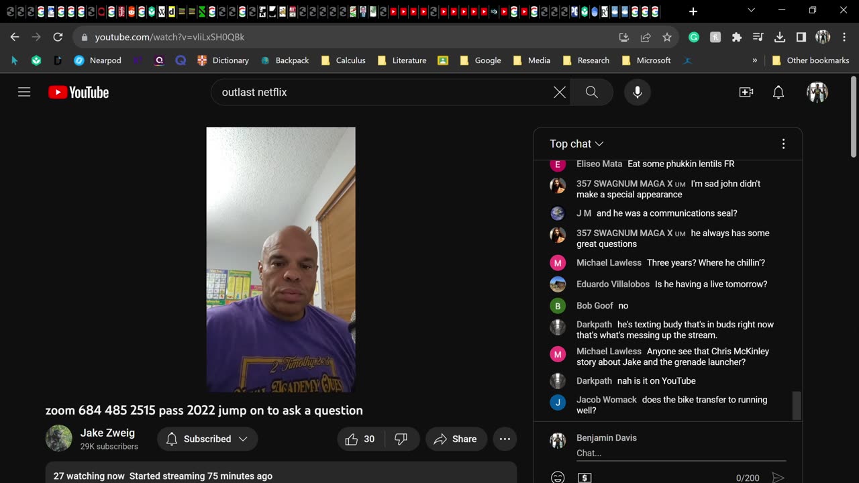The width and height of the screenshot is (859, 483).
Task: Select chat author Eliseo Mata
Action: (x=599, y=164)
